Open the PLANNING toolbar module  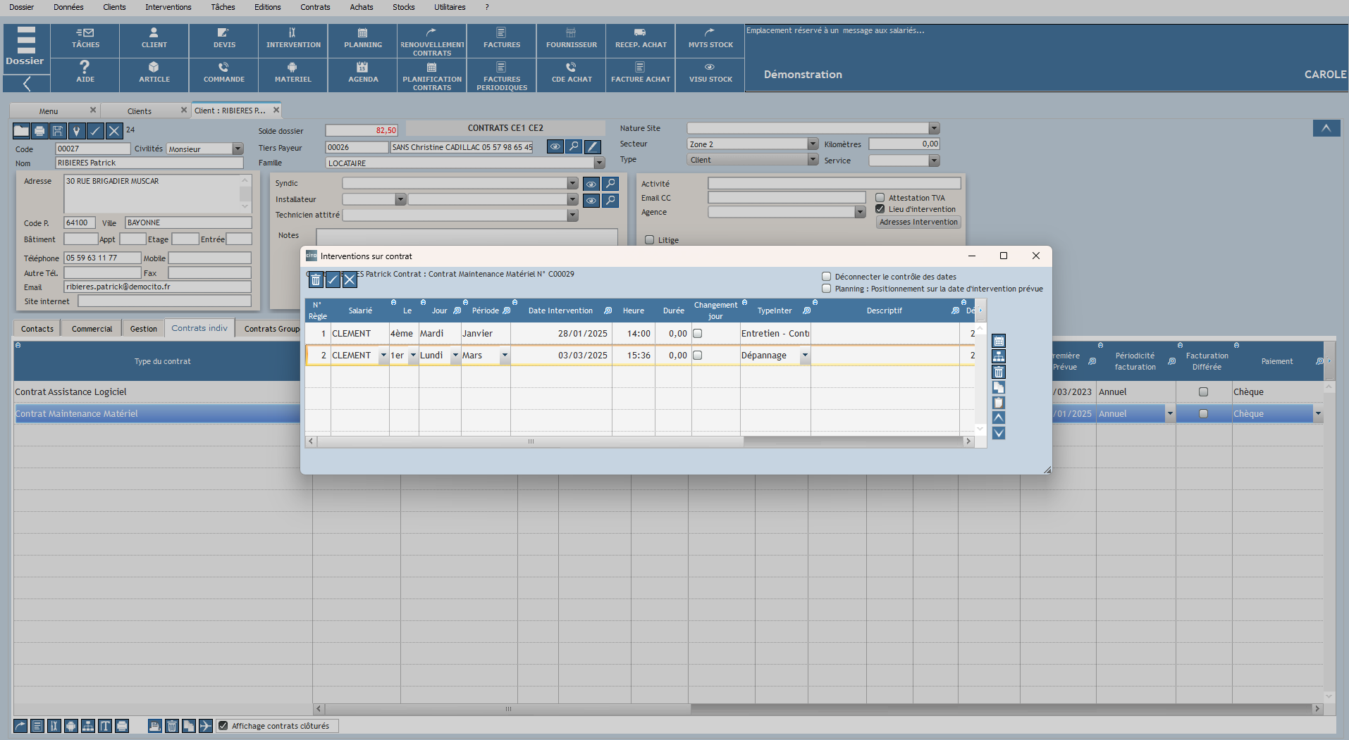pos(363,39)
